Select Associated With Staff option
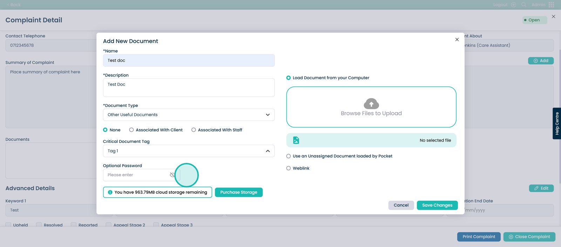The image size is (561, 247). coord(194,130)
